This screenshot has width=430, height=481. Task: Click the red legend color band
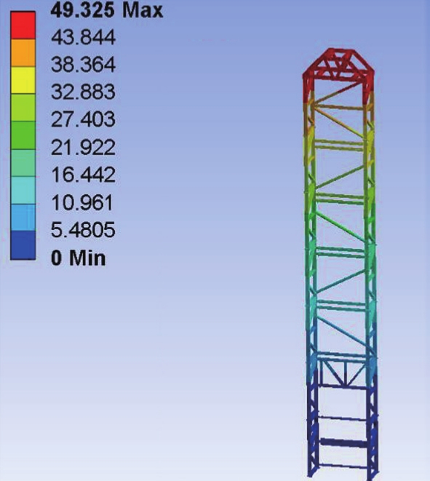click(x=23, y=25)
